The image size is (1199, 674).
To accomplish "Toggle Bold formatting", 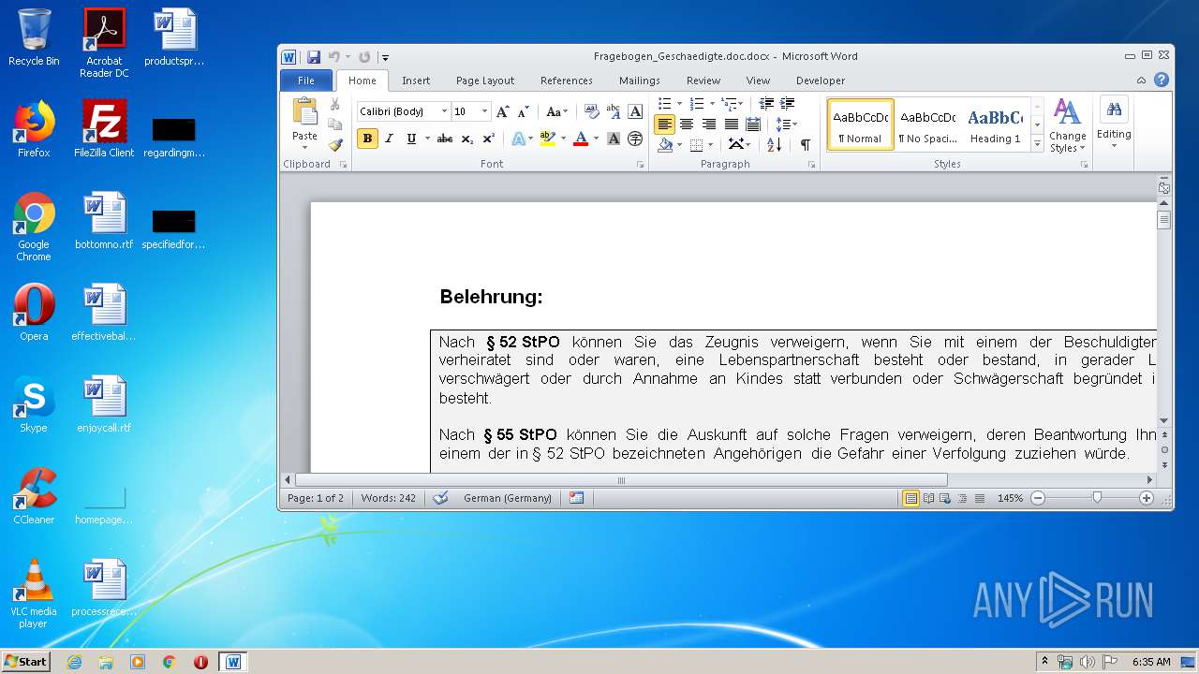I will tap(367, 139).
